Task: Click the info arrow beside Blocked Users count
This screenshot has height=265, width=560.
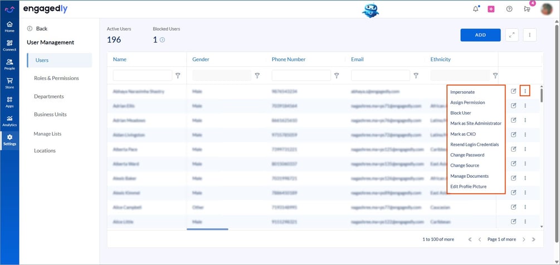Action: tap(162, 40)
